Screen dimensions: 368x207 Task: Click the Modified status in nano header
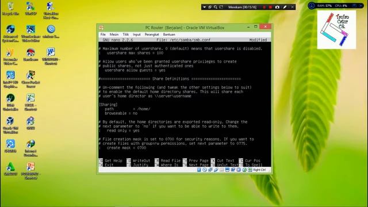[x=258, y=40]
